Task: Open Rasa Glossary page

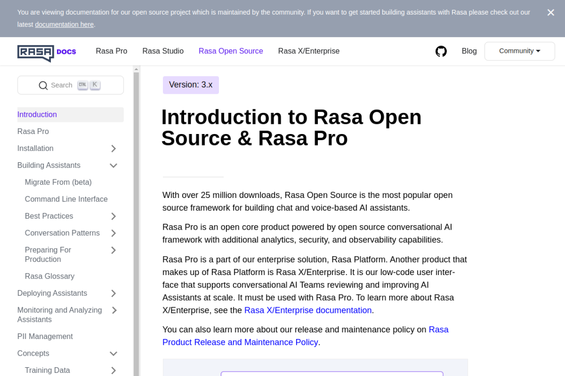Action: (x=49, y=276)
